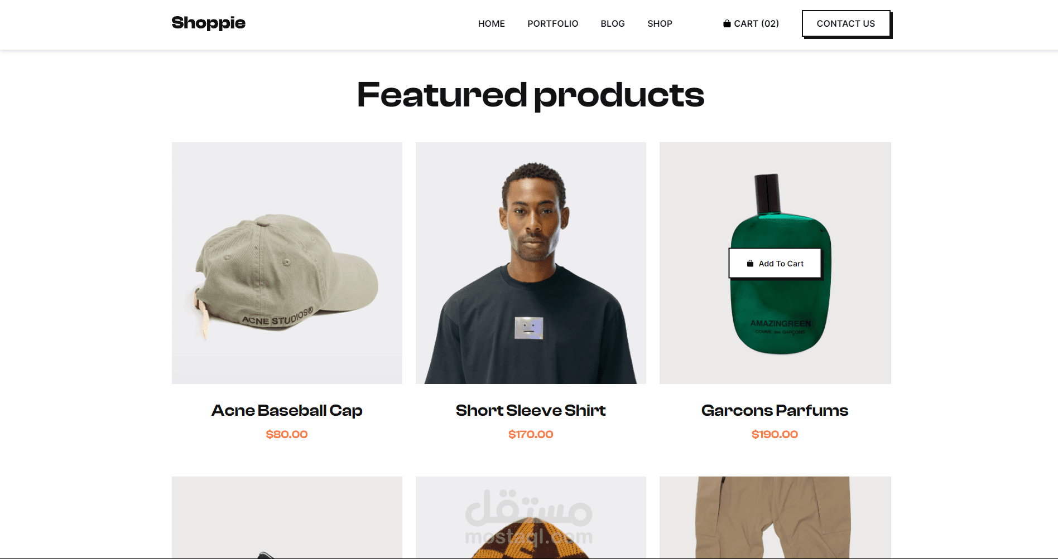
Task: Go to the HOME menu item
Action: [491, 23]
